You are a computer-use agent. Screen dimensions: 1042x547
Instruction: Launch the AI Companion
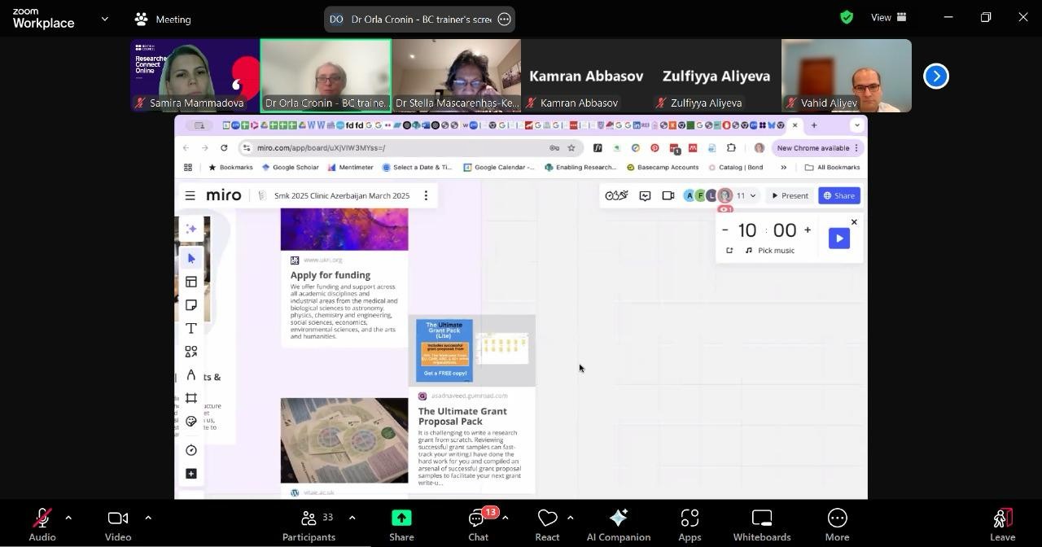pyautogui.click(x=618, y=524)
